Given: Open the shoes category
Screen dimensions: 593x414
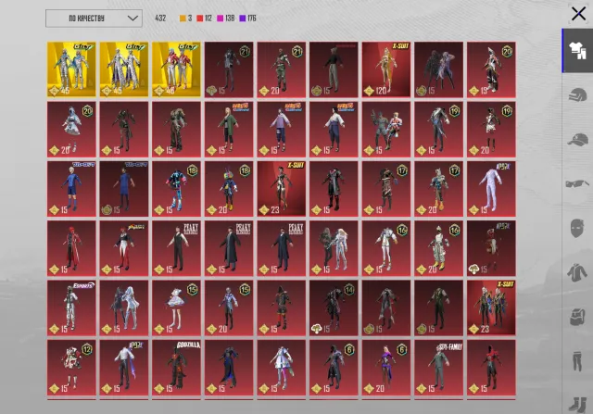Looking at the screenshot, I should tap(577, 405).
